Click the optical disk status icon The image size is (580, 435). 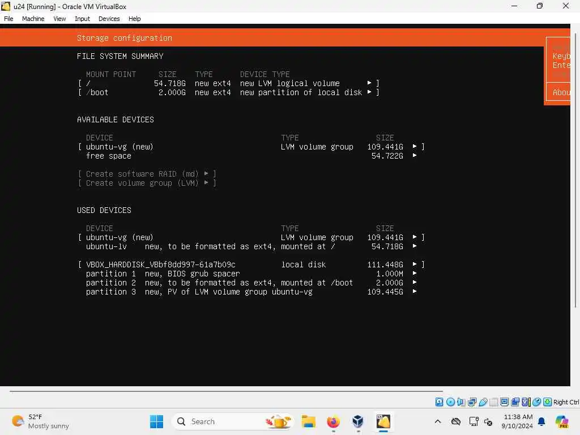(x=450, y=402)
